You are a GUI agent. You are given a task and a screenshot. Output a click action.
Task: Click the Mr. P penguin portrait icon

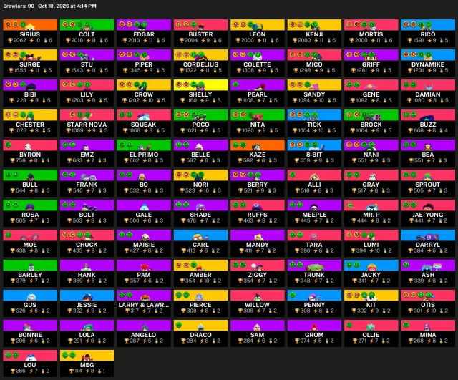[x=371, y=207]
